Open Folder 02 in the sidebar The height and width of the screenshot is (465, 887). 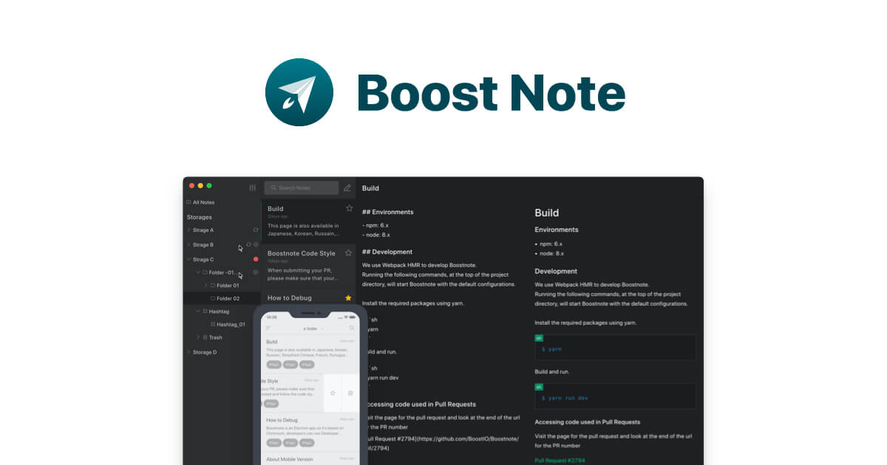pos(228,298)
